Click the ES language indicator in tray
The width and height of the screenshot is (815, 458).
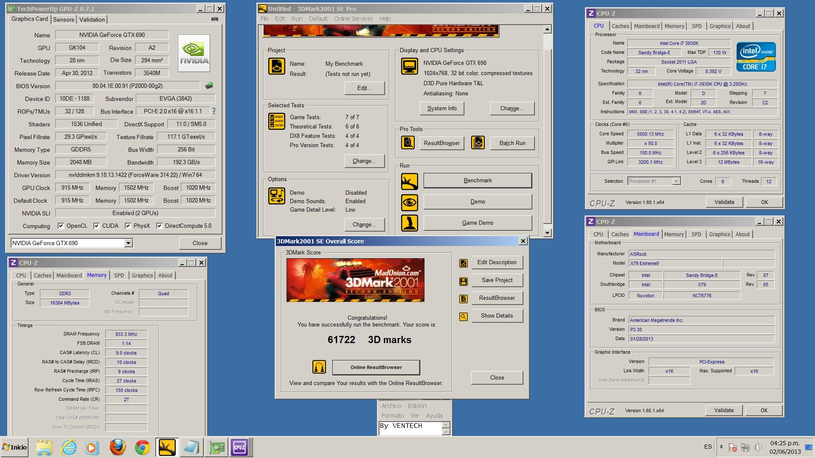pyautogui.click(x=708, y=447)
